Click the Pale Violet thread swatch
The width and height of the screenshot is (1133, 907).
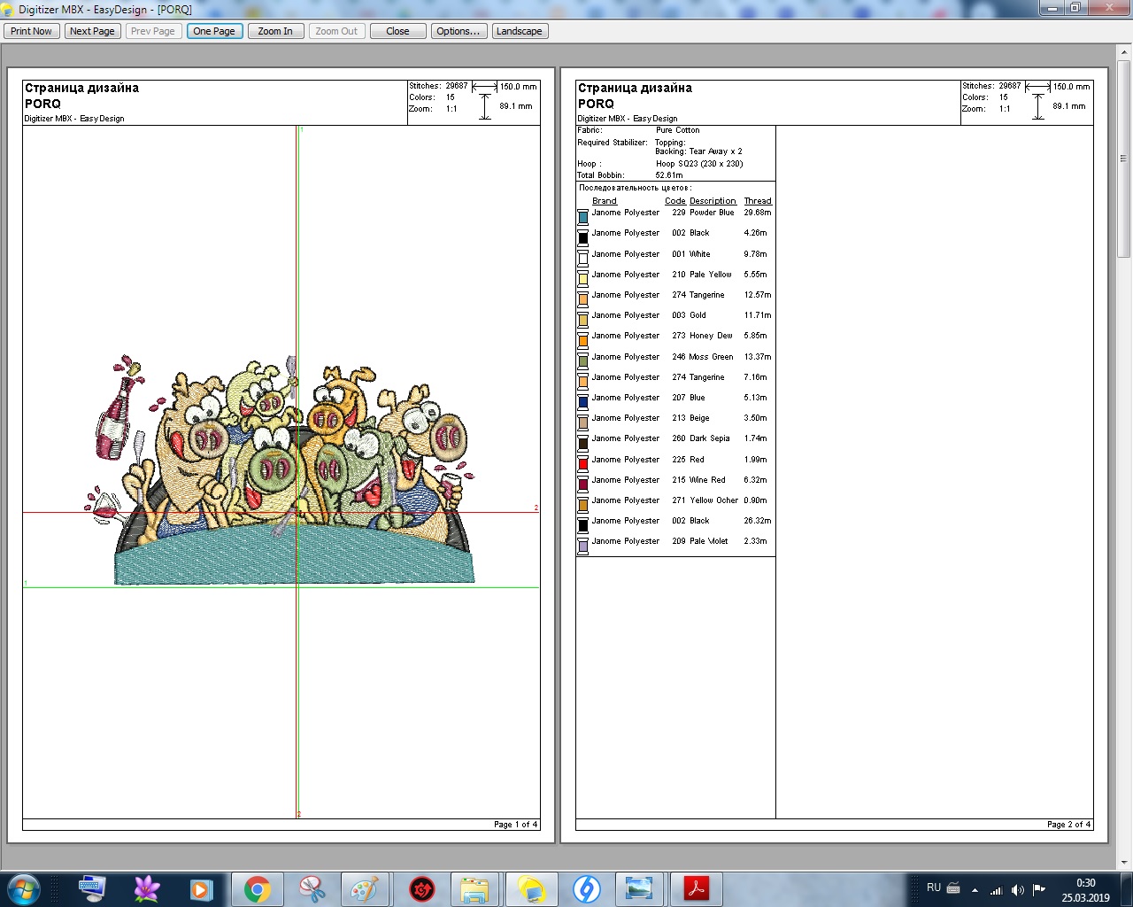pyautogui.click(x=582, y=545)
